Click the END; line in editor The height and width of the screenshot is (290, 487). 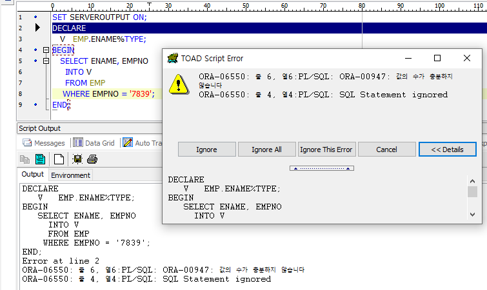pos(61,105)
